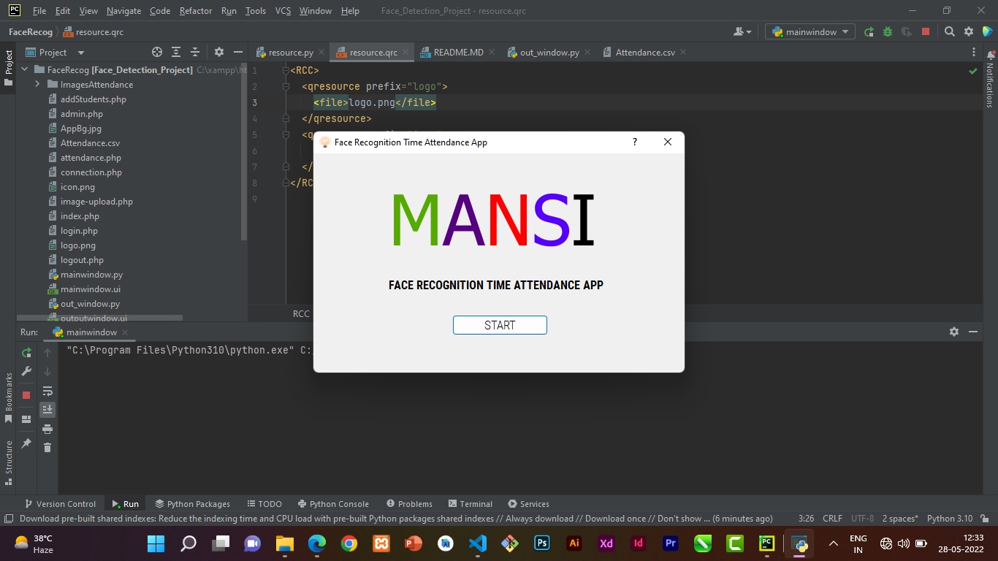Expand the ImagesAttendance folder
The image size is (998, 561).
37,85
